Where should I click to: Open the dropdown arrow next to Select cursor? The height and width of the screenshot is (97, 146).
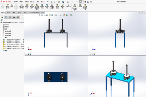pos(83,2)
